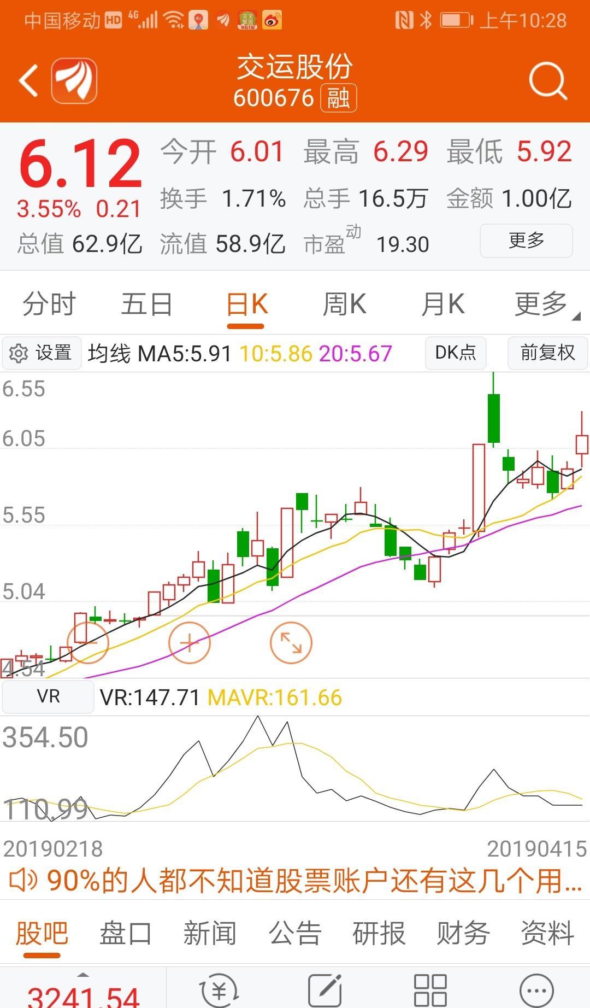Screen dimensions: 590x1008
Task: Tap the 换手 1.71% turnover value
Action: 223,198
